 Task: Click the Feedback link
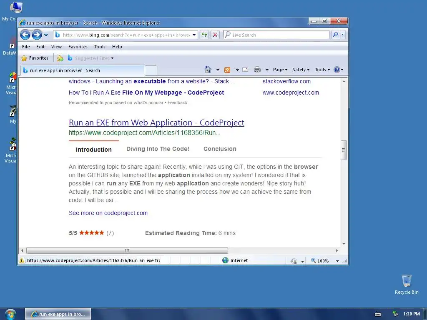pyautogui.click(x=177, y=102)
